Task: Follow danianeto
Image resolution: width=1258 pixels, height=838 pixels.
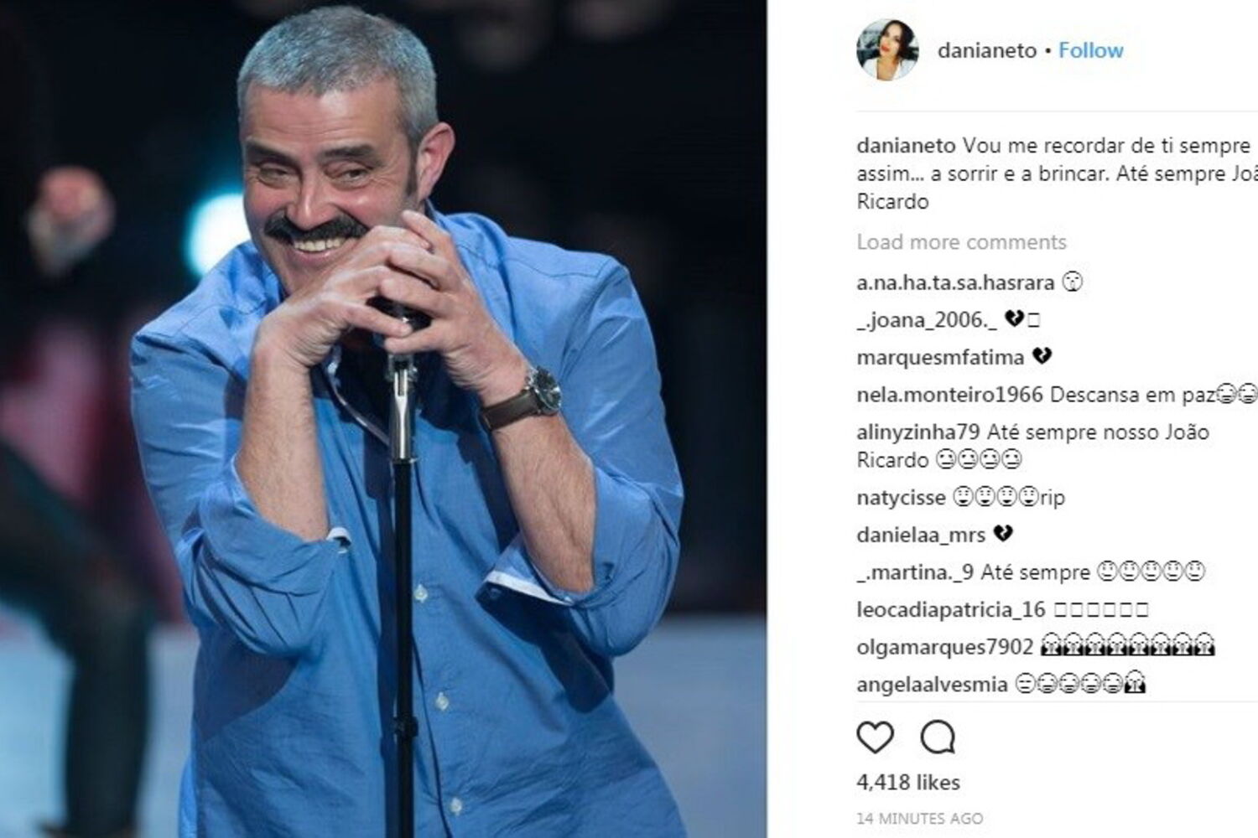Action: click(x=1090, y=50)
